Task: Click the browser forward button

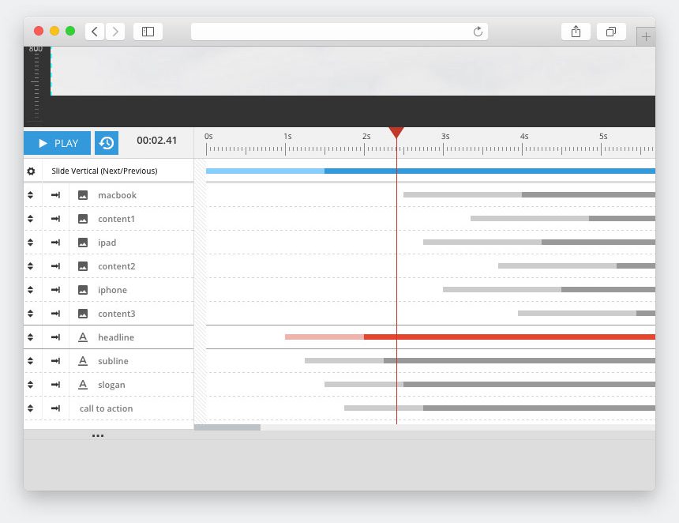Action: pyautogui.click(x=115, y=32)
